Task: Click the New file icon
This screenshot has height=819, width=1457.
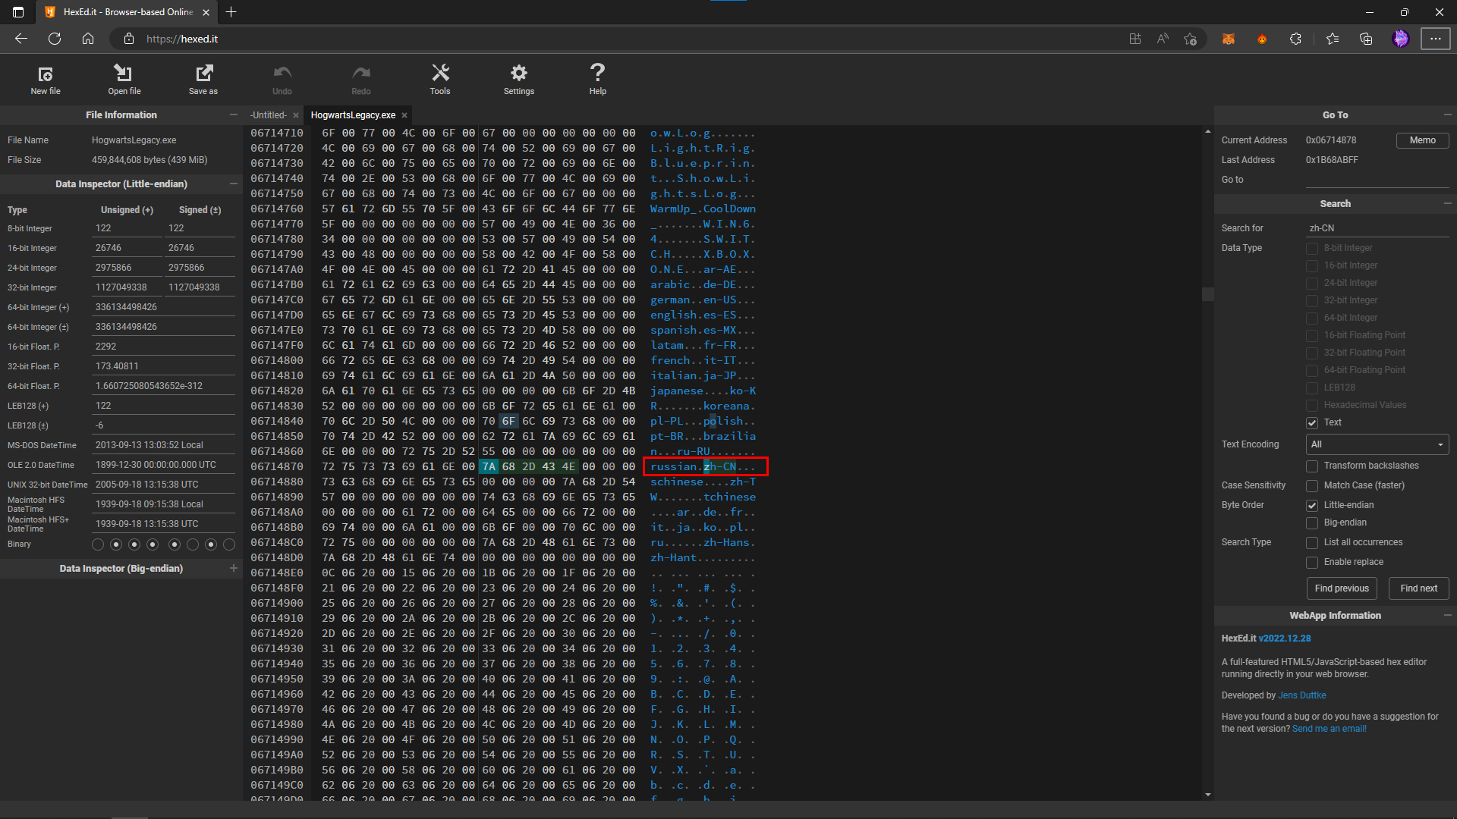Action: (x=46, y=74)
